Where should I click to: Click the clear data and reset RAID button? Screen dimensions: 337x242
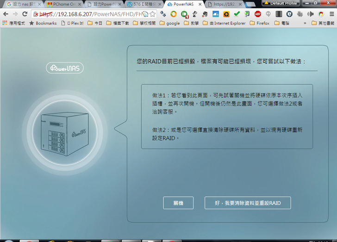pos(248,203)
